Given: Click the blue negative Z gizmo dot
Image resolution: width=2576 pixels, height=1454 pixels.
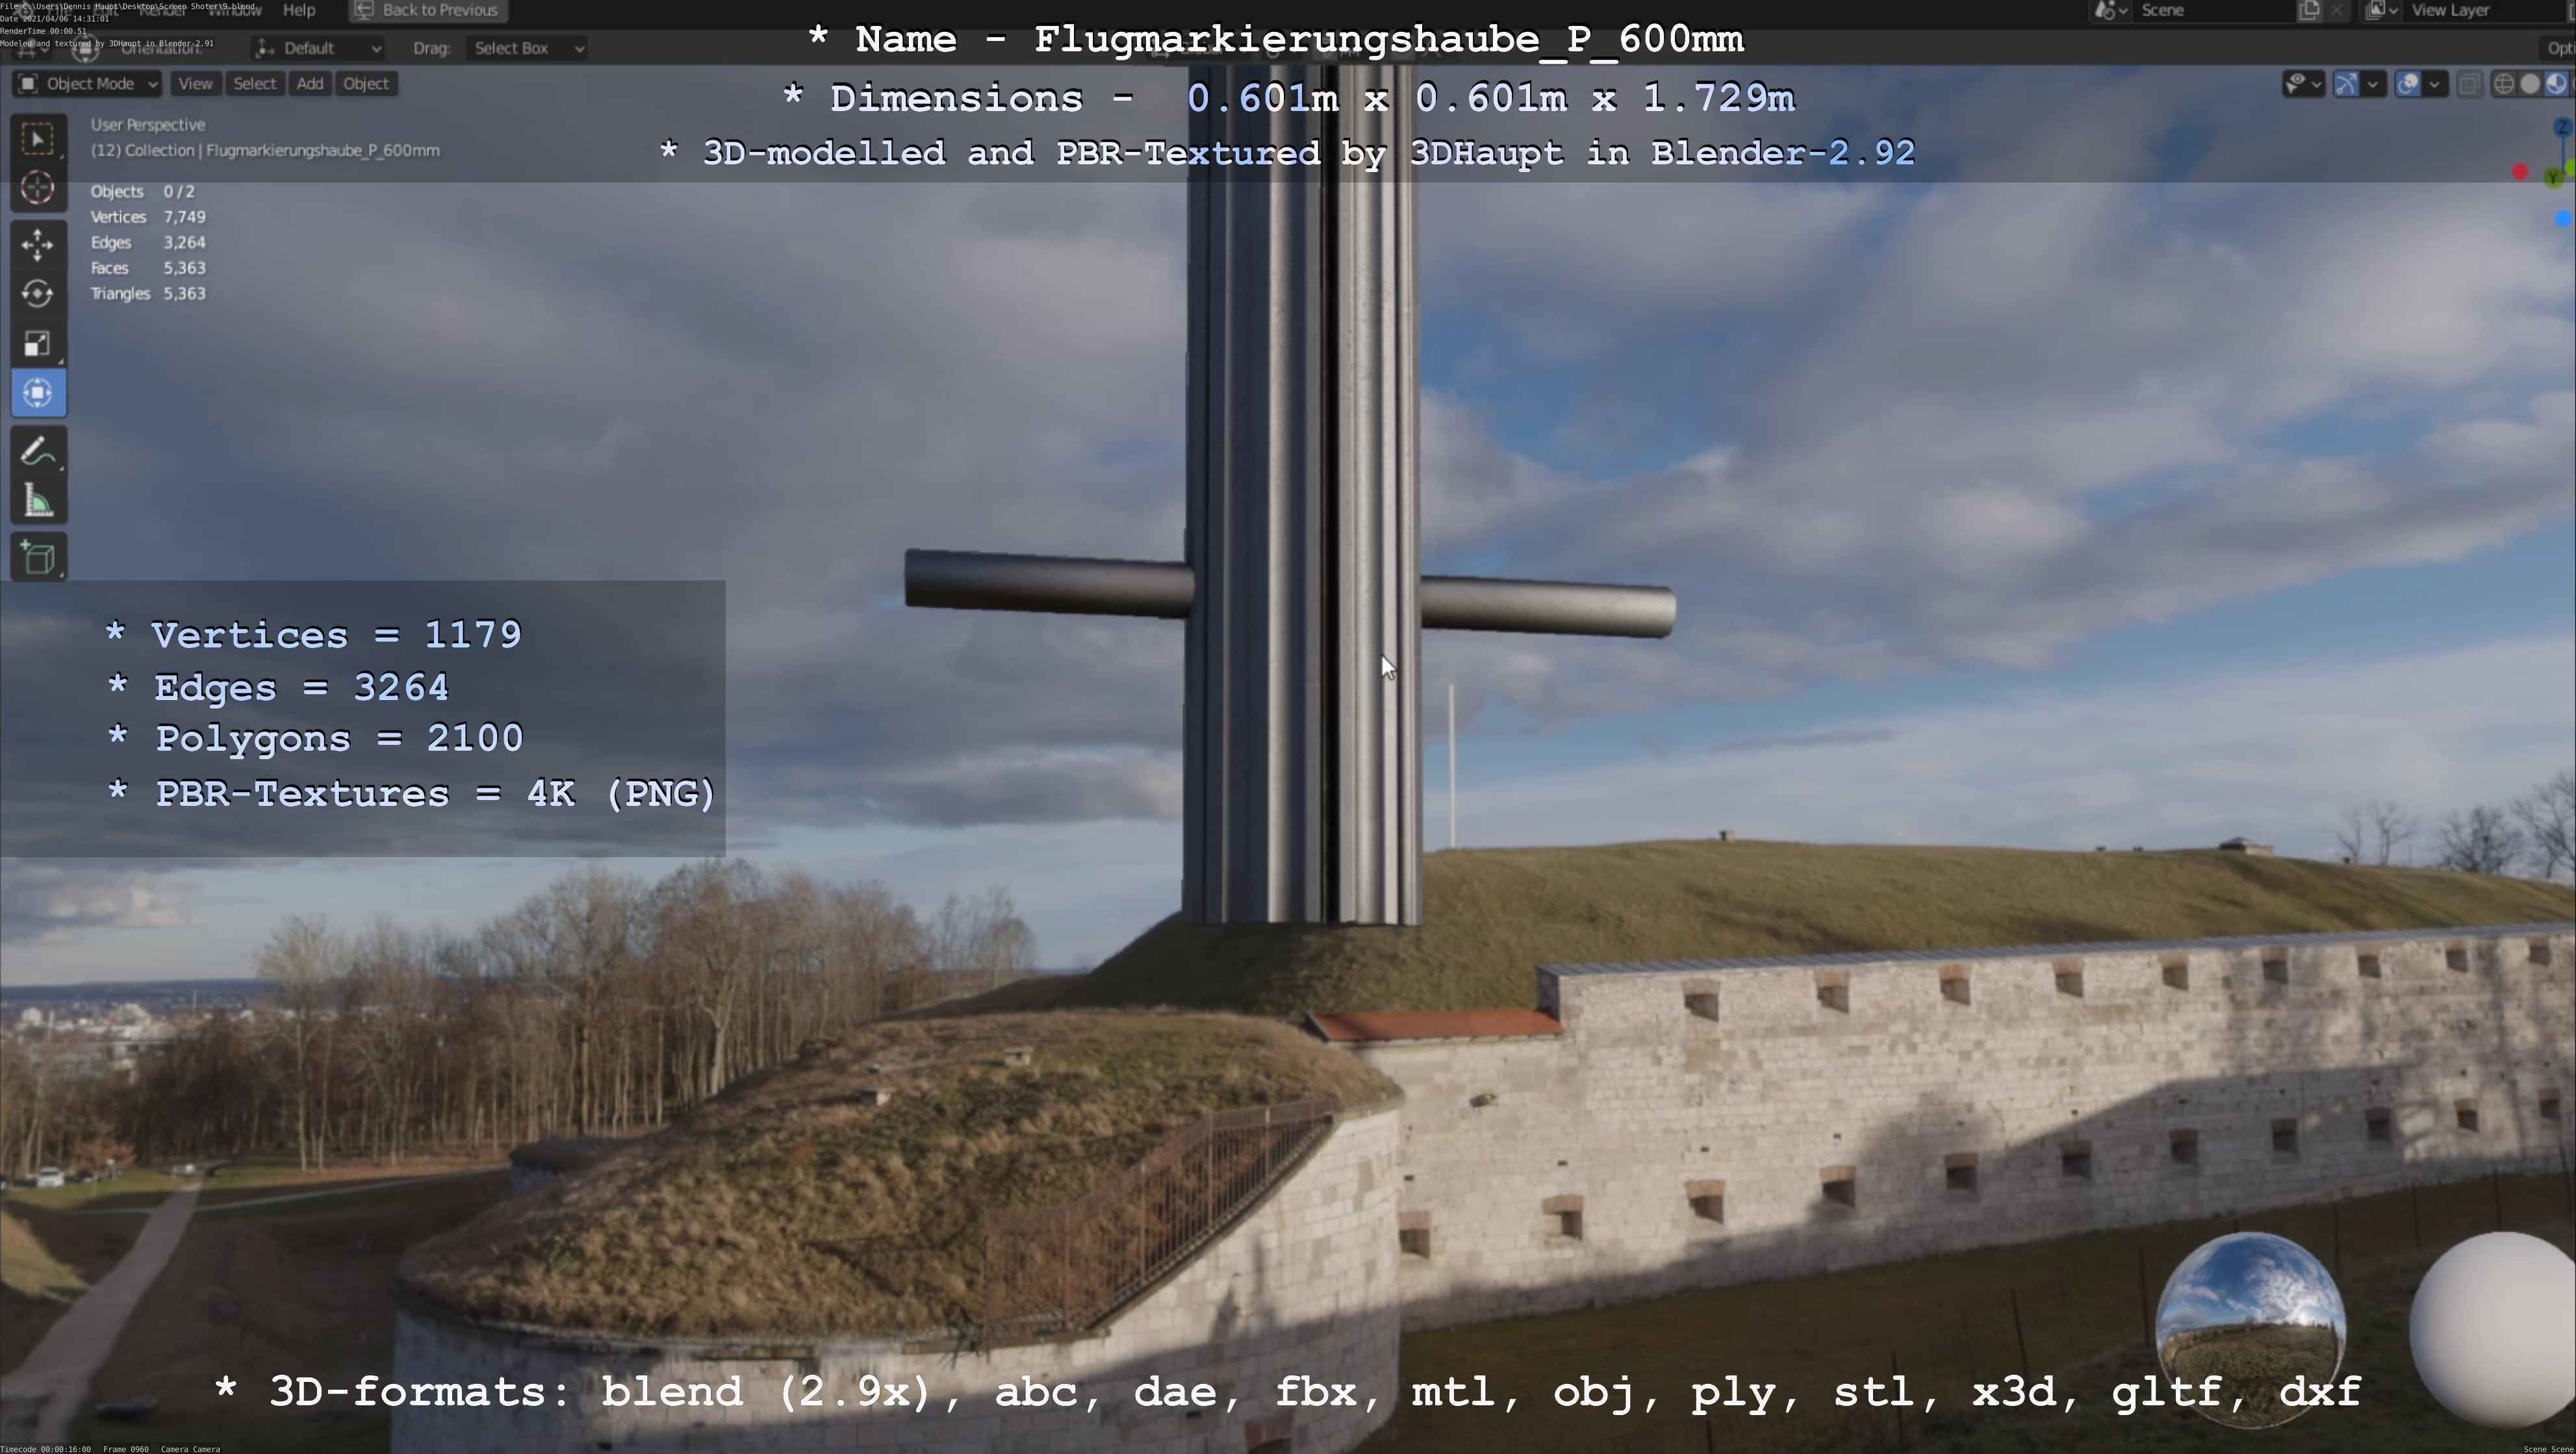Looking at the screenshot, I should point(2564,219).
